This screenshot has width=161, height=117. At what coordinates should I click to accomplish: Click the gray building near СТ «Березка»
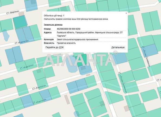pyautogui.click(x=21, y=14)
